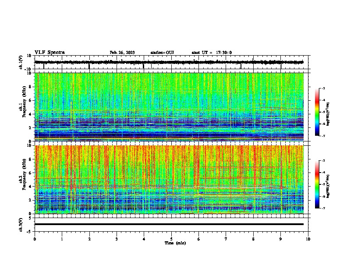Click inside the ch.2 spectrogram panel

(x=169, y=180)
